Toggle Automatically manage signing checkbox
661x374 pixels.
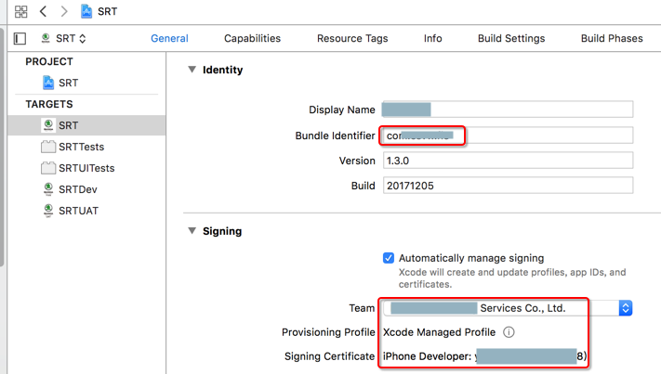pos(389,258)
